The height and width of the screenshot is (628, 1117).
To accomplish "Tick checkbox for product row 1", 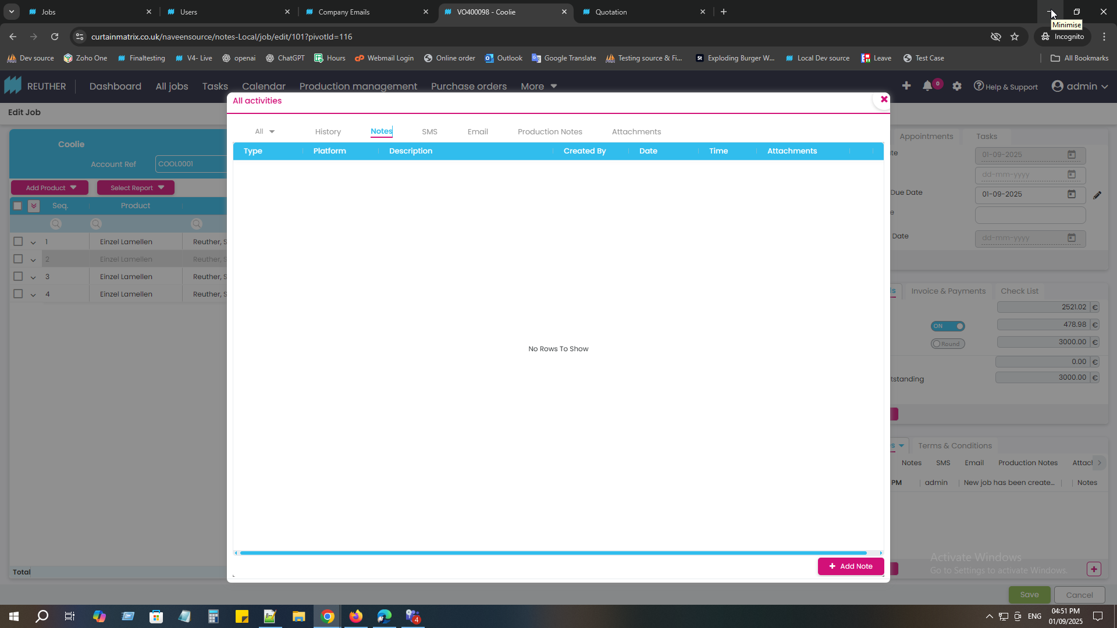I will (18, 241).
